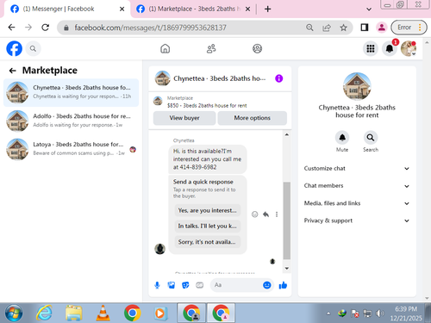Share this page icon in address bar
The height and width of the screenshot is (323, 431).
pyautogui.click(x=327, y=28)
